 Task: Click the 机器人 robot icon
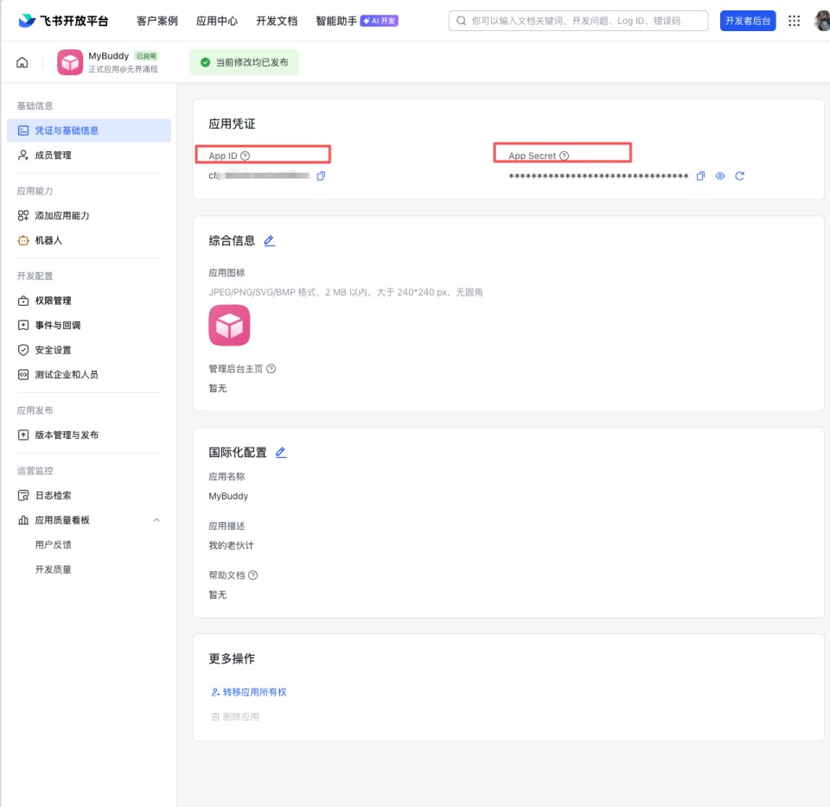(x=23, y=240)
